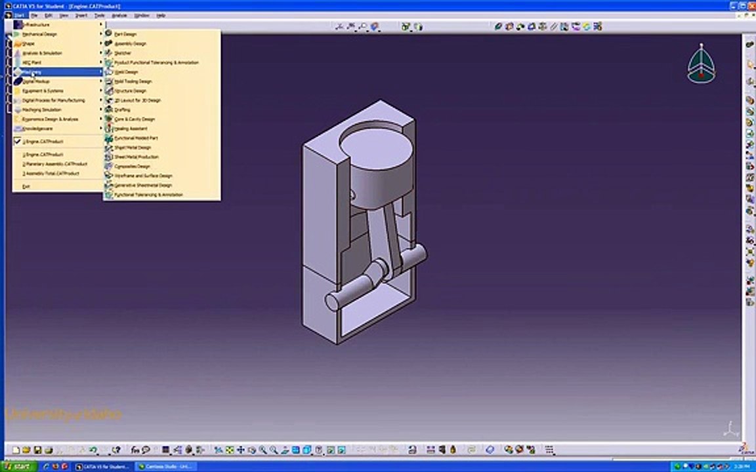Open the Formula (fx) tool
The width and height of the screenshot is (756, 472).
pyautogui.click(x=135, y=450)
